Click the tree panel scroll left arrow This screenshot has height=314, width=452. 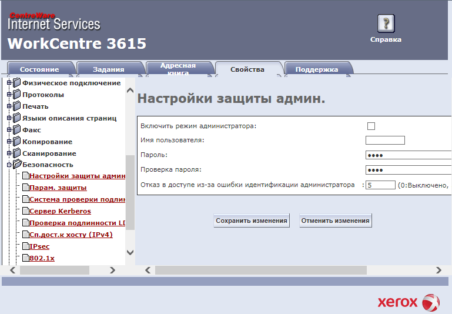pyautogui.click(x=13, y=270)
